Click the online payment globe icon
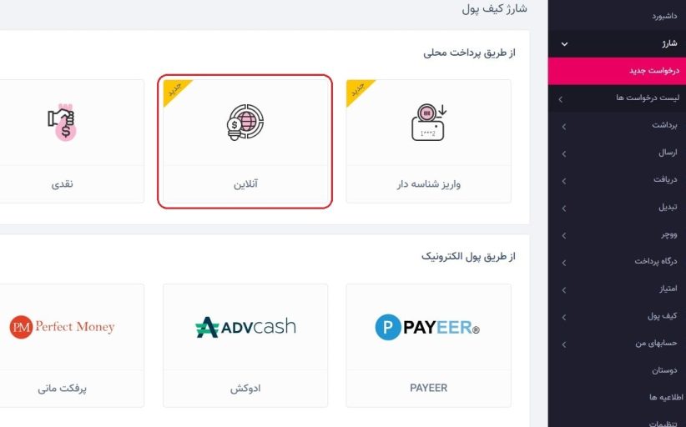Viewport: 686px width, 427px height. click(x=245, y=122)
